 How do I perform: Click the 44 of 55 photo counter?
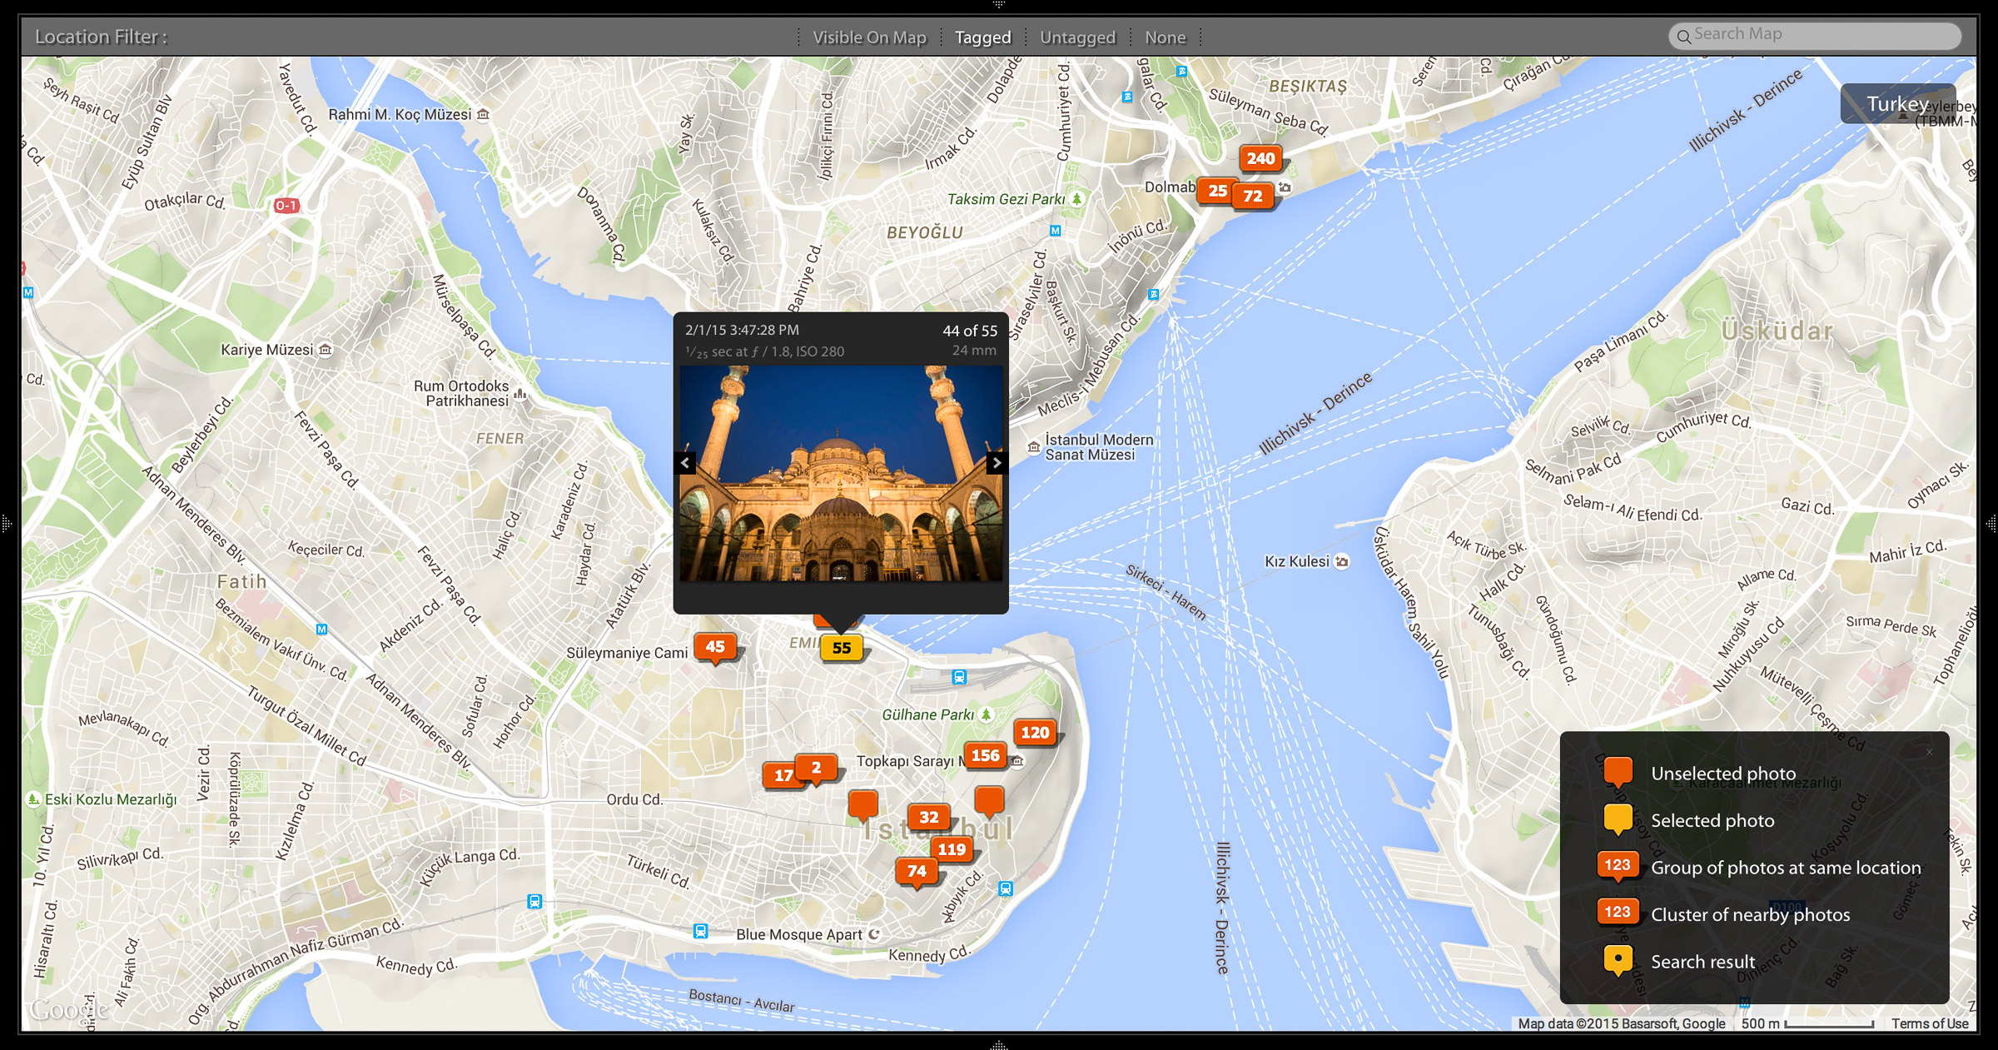point(970,331)
